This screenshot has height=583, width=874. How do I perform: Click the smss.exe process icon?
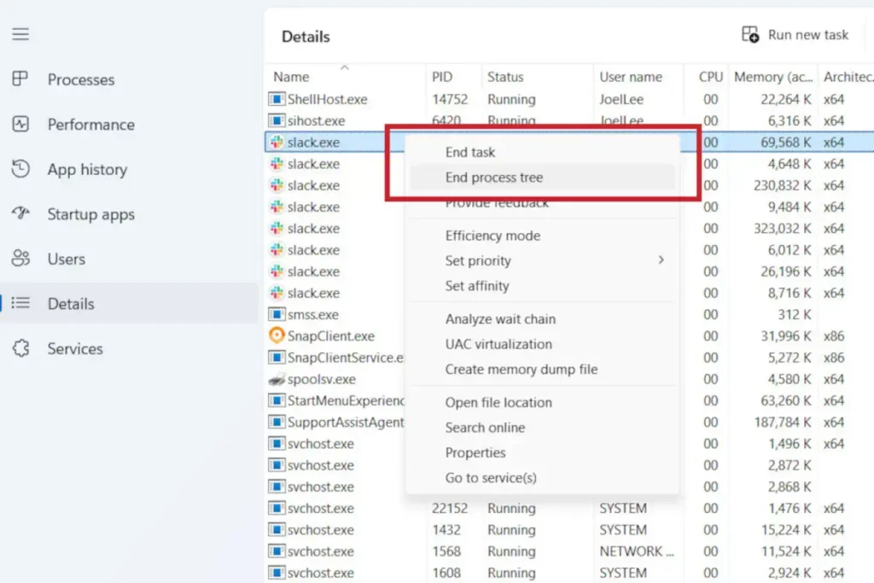[277, 314]
